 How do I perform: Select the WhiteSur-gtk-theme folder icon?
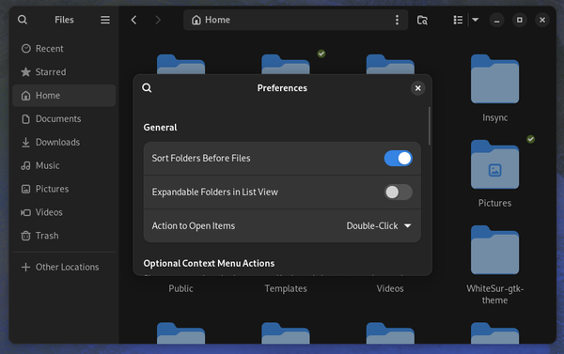(495, 250)
